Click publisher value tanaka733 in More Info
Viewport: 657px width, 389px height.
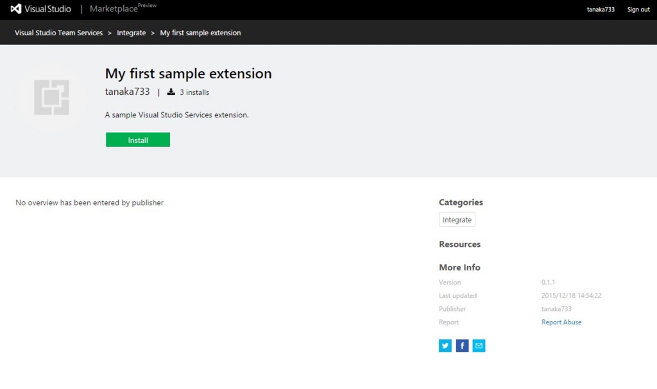[x=556, y=309]
